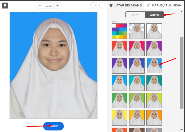Apply the light blue background color

pos(119,83)
